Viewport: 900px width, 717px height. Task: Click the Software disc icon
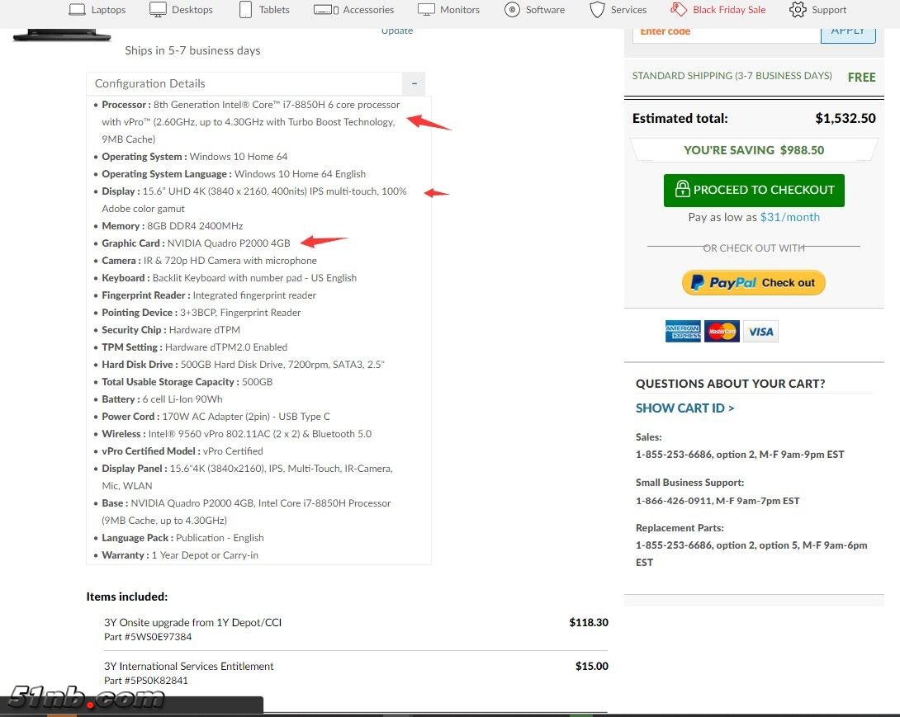pos(512,10)
